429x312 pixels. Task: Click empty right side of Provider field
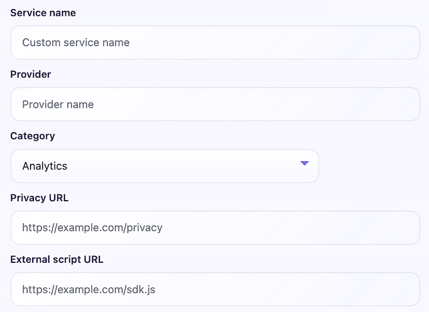[x=349, y=104]
